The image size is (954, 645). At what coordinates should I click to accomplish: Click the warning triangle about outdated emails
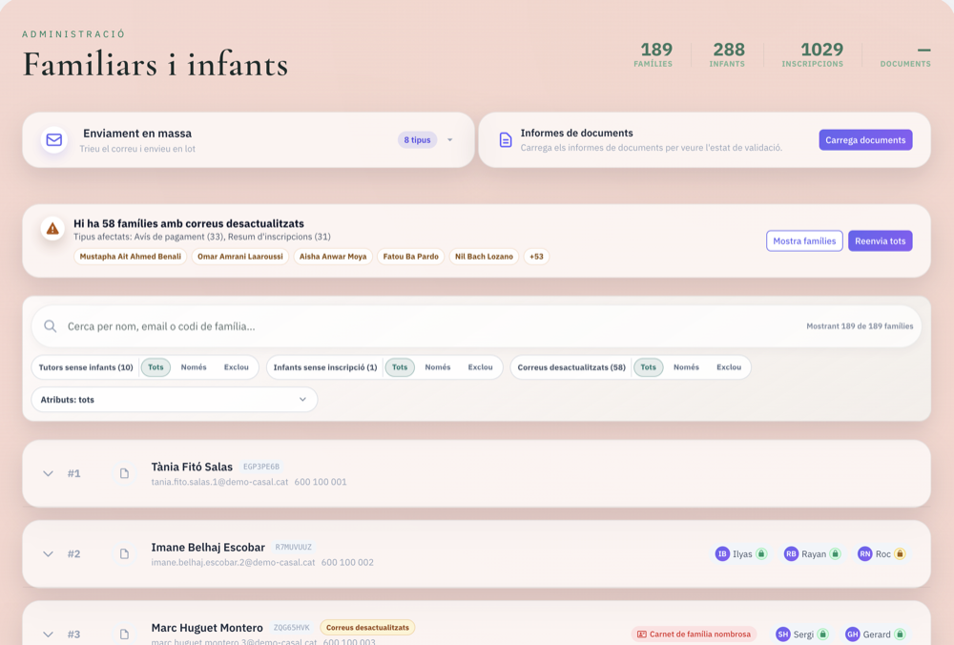coord(51,228)
